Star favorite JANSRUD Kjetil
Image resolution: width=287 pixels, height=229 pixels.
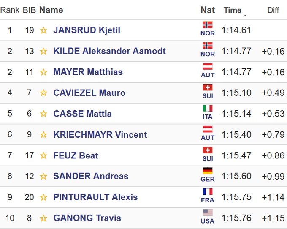click(43, 30)
